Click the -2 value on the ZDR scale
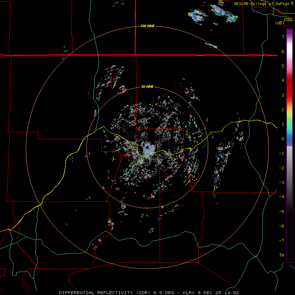Image resolution: width=295 pixels, height=295 pixels. point(282,168)
